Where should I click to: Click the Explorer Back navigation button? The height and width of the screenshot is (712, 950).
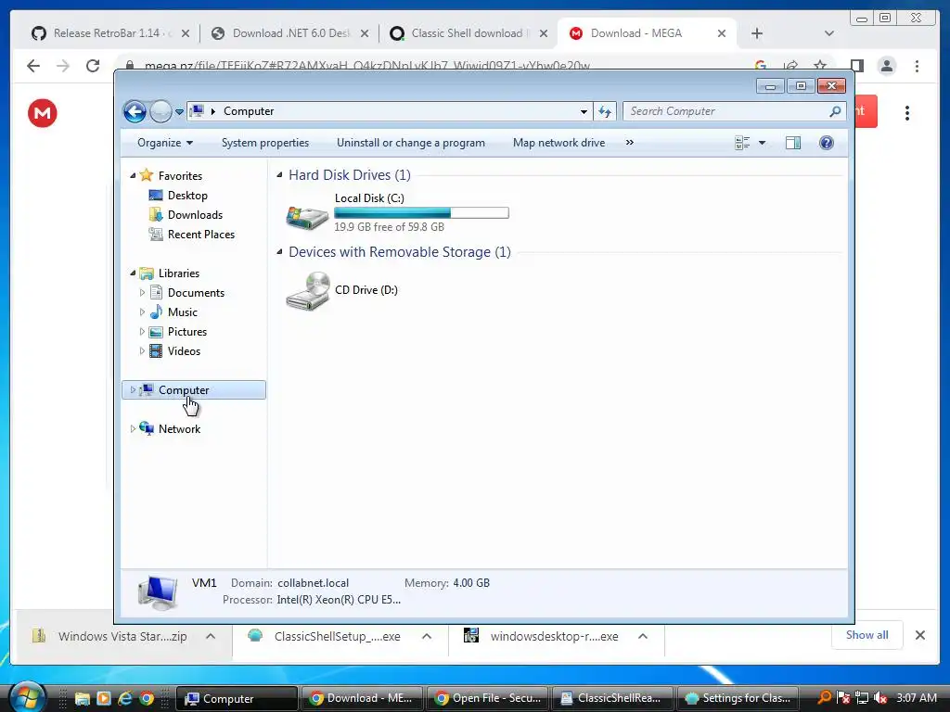(x=135, y=111)
